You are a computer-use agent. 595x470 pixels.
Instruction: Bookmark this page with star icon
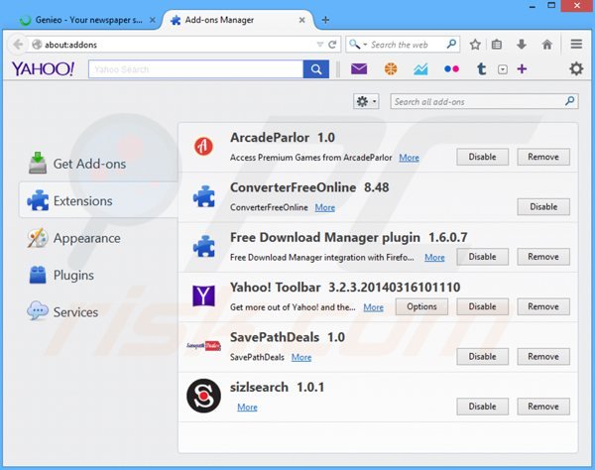tap(475, 44)
